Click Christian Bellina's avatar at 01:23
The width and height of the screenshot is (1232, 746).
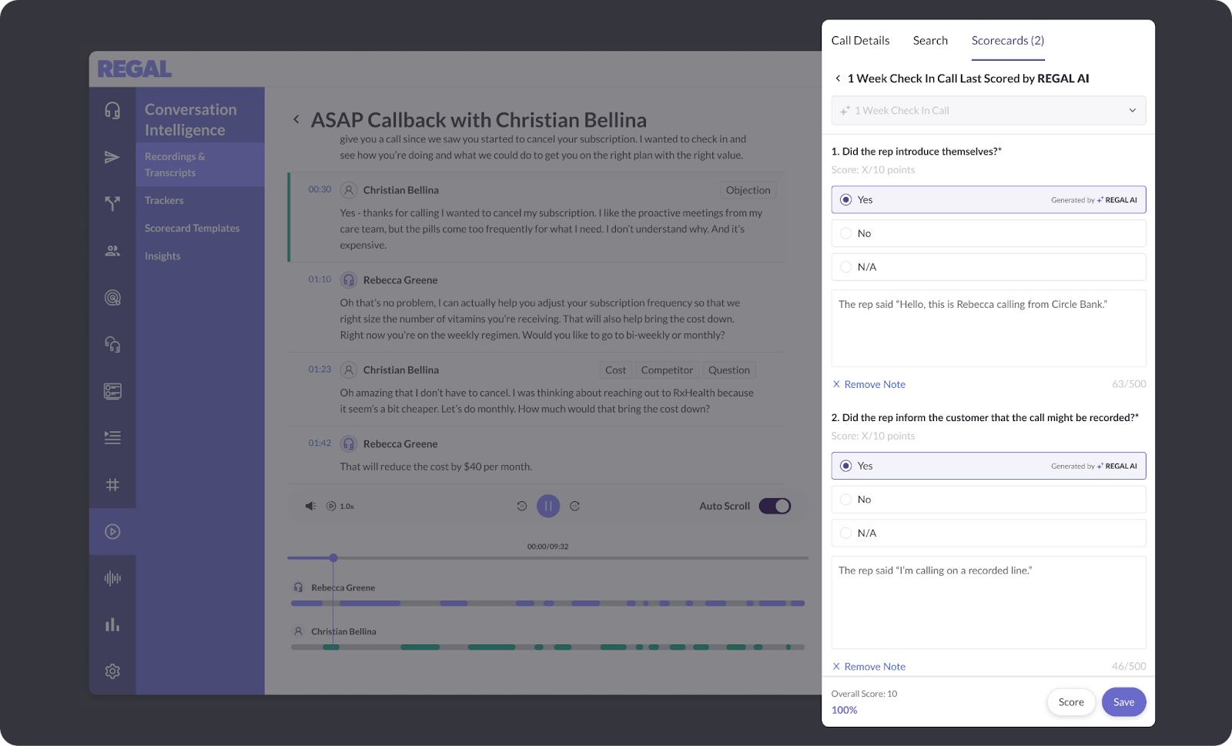pos(349,370)
